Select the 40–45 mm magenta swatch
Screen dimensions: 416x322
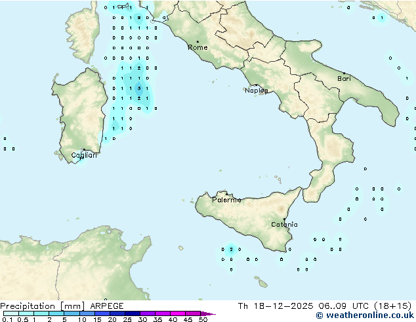(178, 313)
